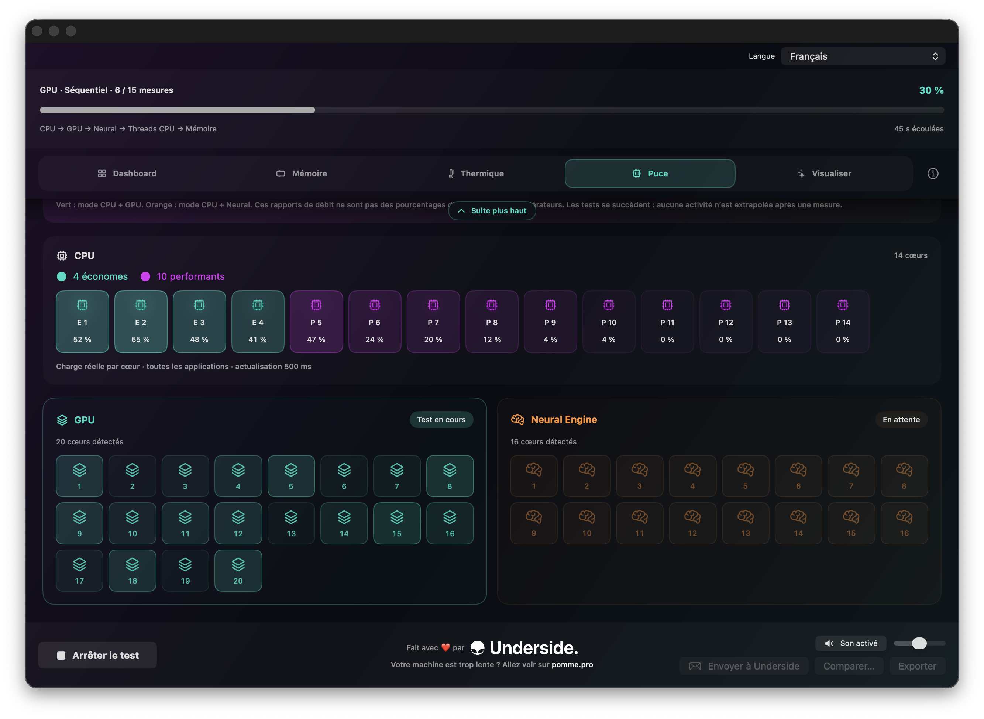Open the Mémoire tab
The image size is (984, 719).
(x=302, y=173)
